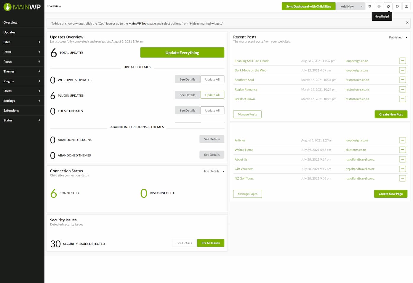
Task: Open the user account icon
Action: 406,6
